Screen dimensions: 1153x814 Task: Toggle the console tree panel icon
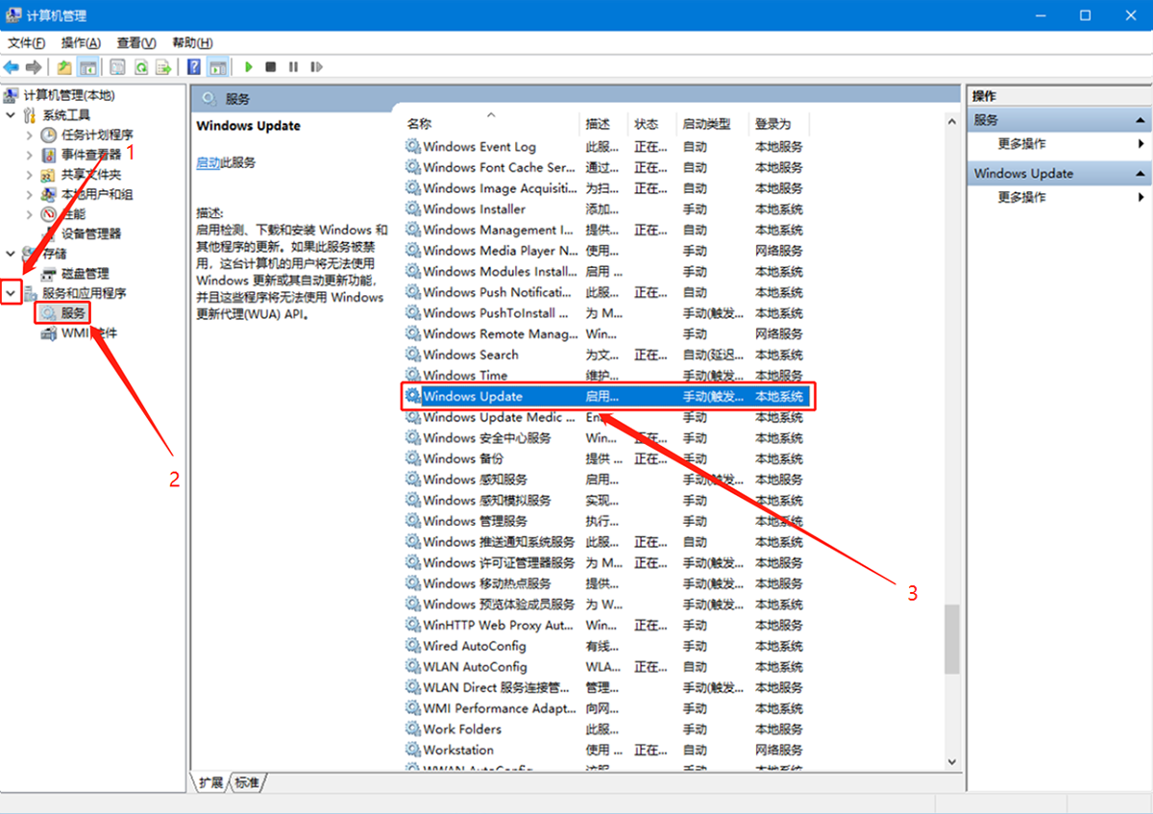coord(88,66)
